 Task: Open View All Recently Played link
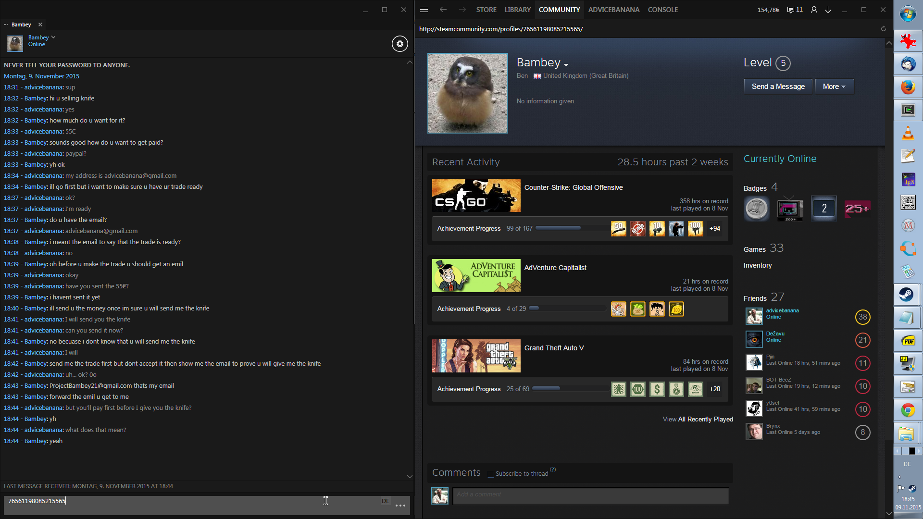coord(698,419)
